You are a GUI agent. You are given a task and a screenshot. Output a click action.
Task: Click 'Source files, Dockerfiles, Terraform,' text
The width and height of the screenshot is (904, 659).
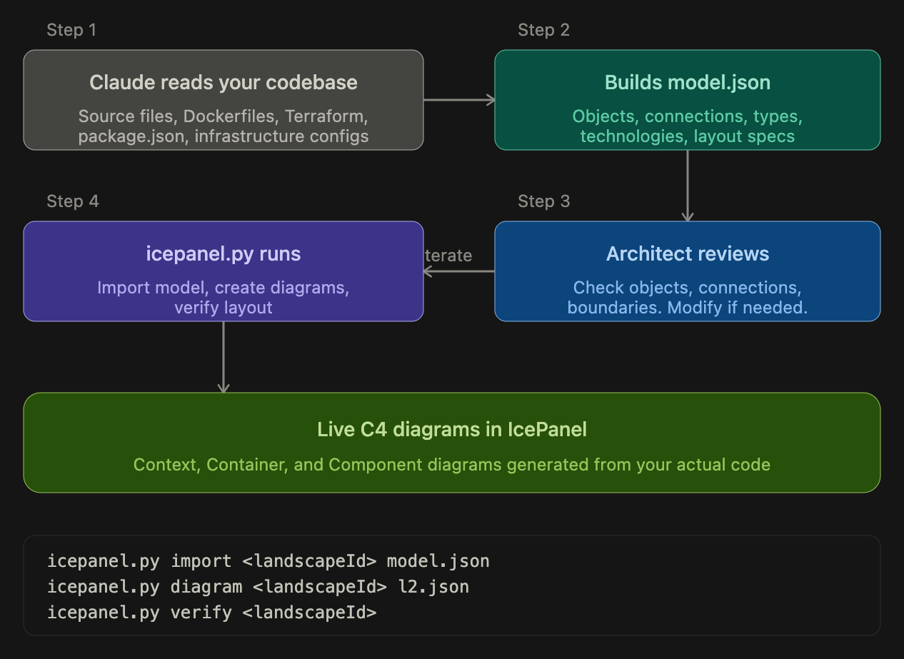tap(224, 116)
